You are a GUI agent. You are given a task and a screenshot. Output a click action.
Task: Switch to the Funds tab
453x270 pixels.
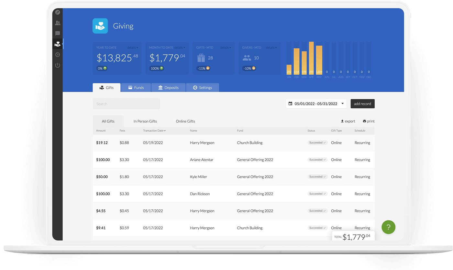click(x=136, y=87)
